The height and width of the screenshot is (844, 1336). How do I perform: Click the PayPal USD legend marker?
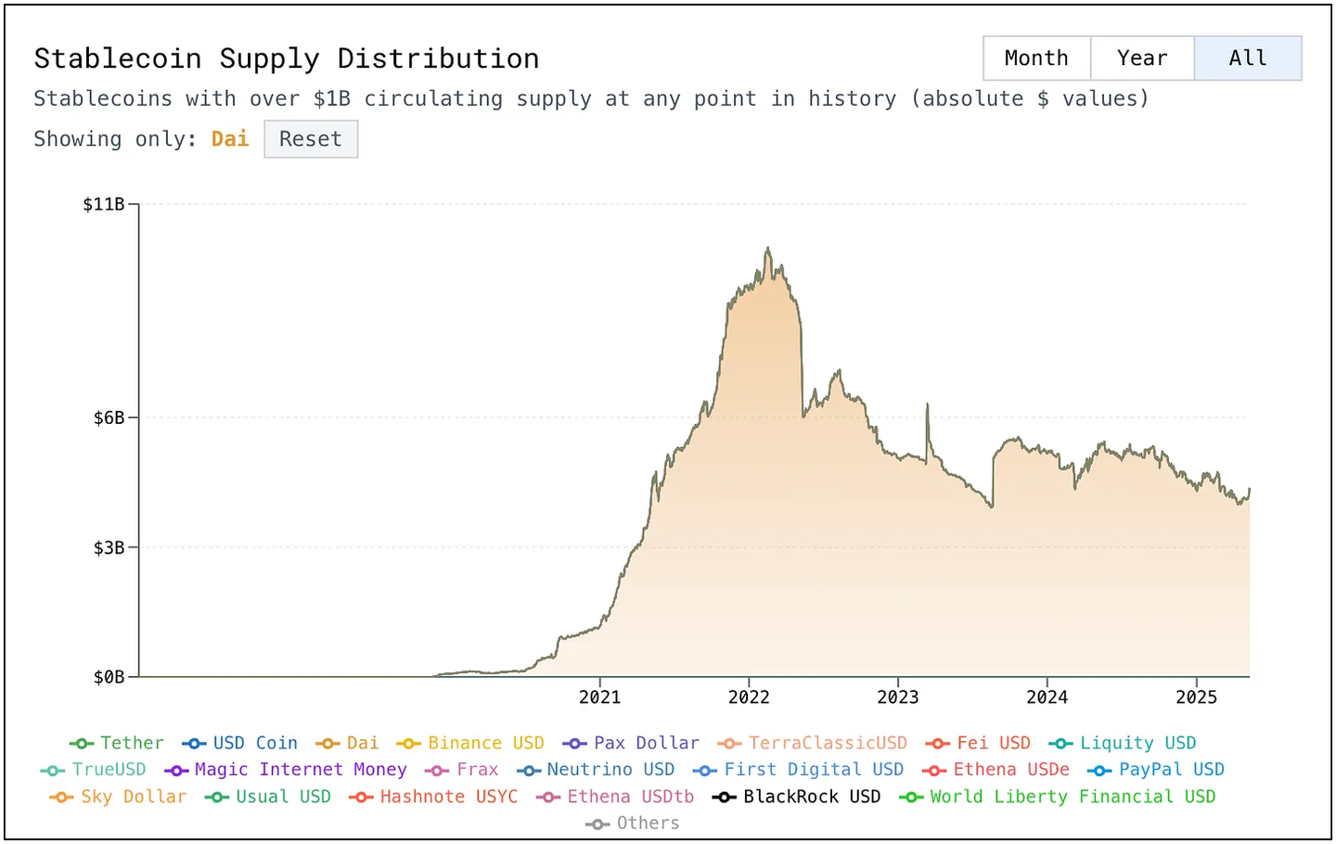click(1099, 771)
